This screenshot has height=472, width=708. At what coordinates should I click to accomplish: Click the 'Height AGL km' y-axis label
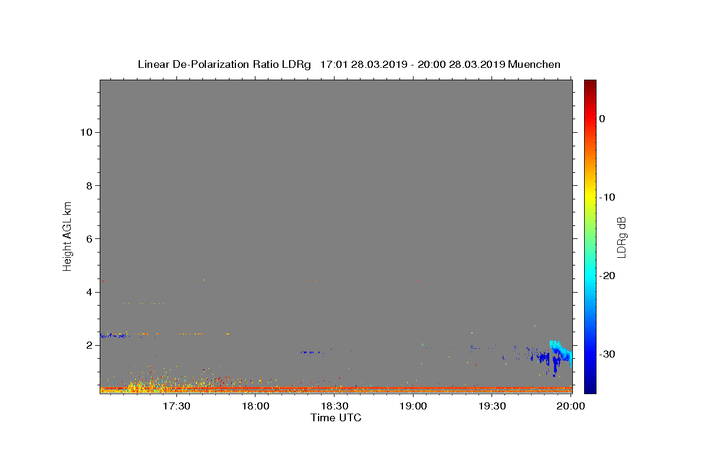pyautogui.click(x=67, y=235)
